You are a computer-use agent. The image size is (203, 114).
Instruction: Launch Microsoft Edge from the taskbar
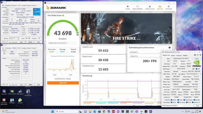coord(95,111)
